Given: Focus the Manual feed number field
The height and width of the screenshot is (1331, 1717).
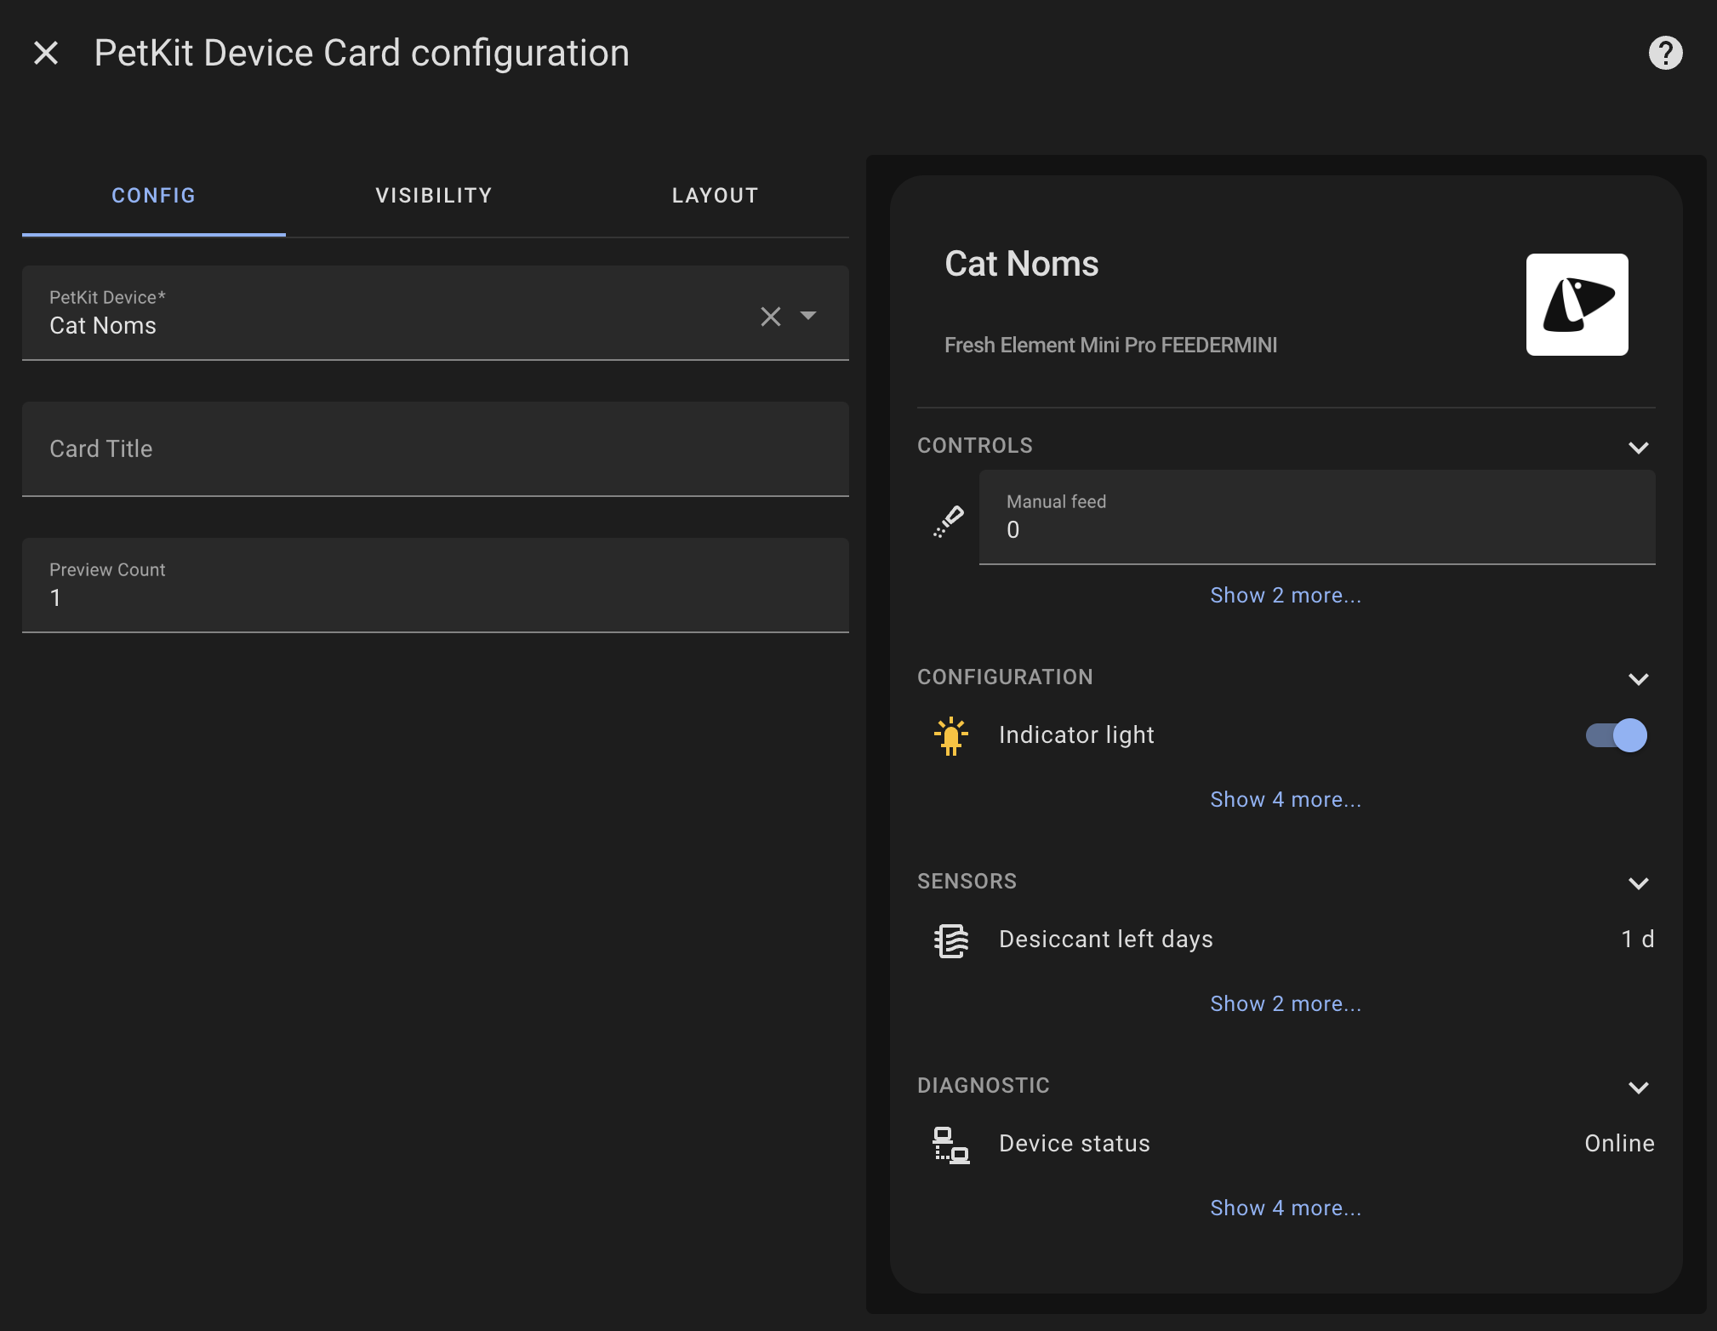Looking at the screenshot, I should (x=1316, y=518).
